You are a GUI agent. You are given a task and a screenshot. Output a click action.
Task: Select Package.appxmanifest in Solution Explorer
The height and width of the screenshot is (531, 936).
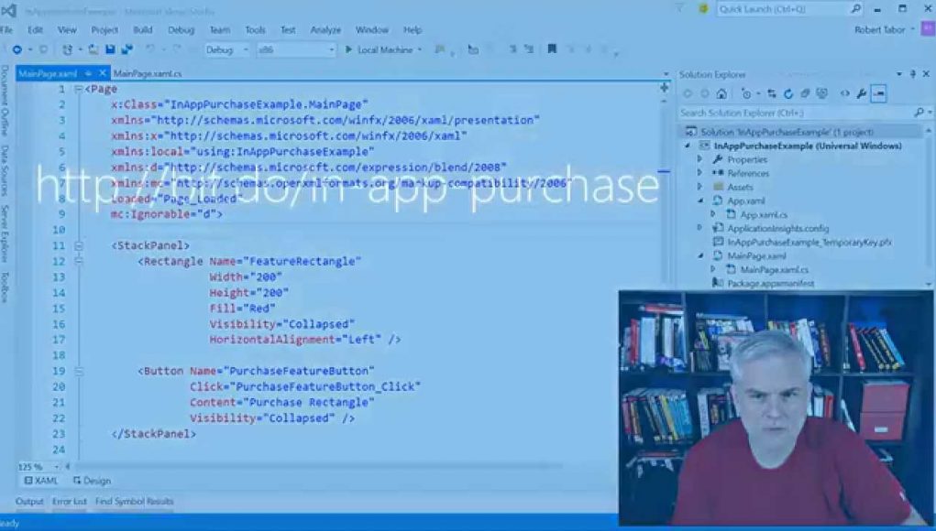771,284
